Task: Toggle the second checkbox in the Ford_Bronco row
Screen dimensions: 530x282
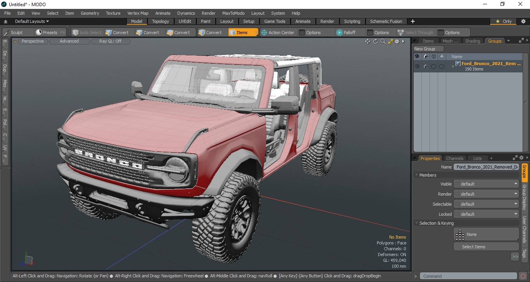Action: click(x=442, y=67)
